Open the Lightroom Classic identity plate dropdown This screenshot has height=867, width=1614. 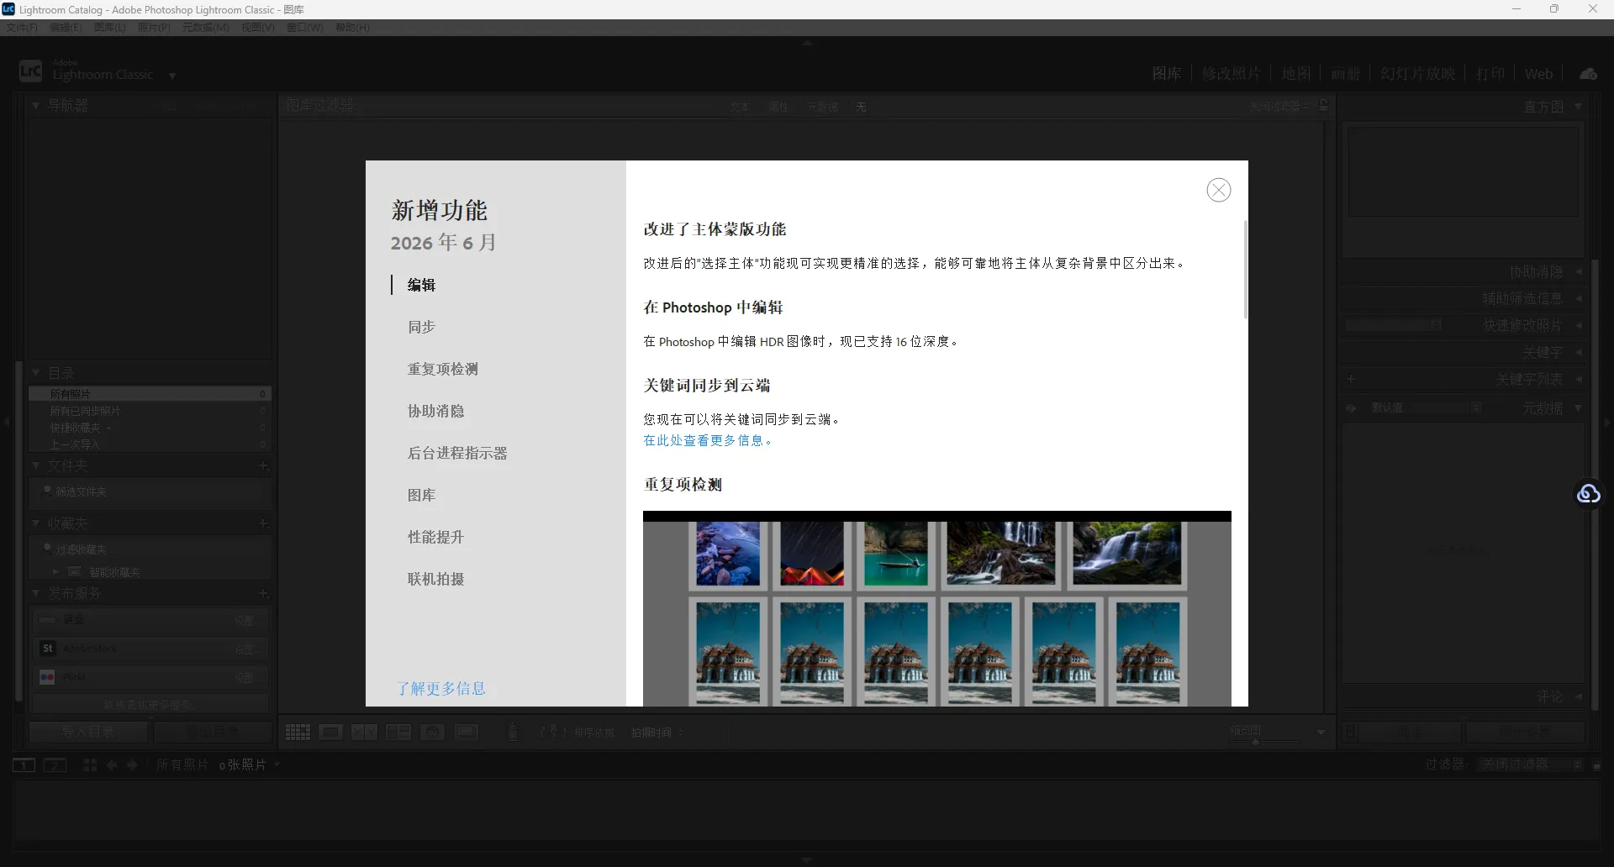coord(171,76)
